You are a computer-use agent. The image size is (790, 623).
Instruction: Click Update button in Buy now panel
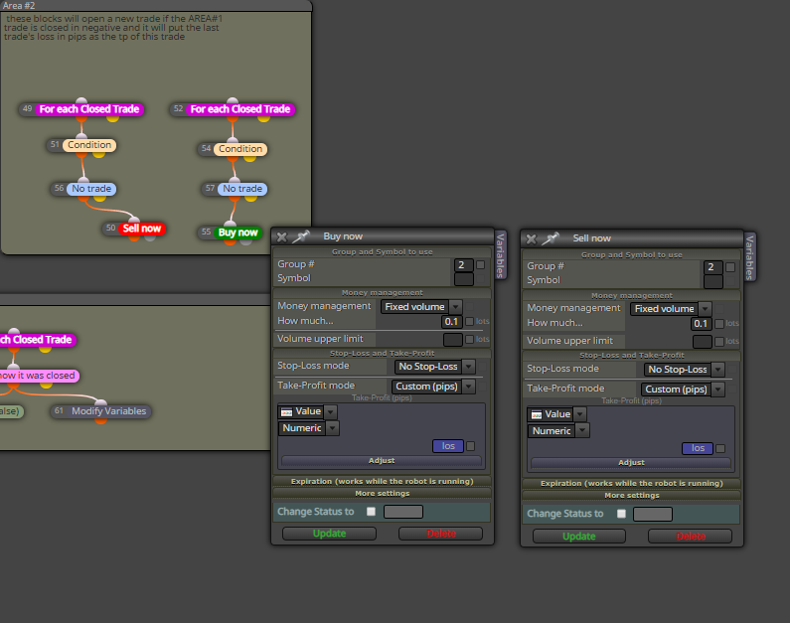click(x=330, y=534)
